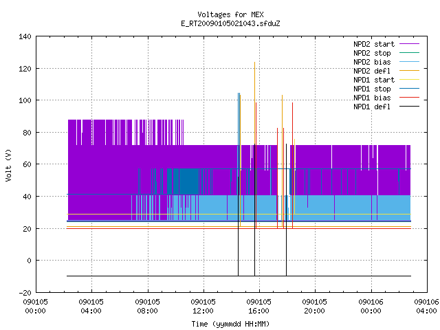Screen dimensions: 440x330
Task: Click the chart title 'Voltages for MEX'
Action: coord(230,14)
